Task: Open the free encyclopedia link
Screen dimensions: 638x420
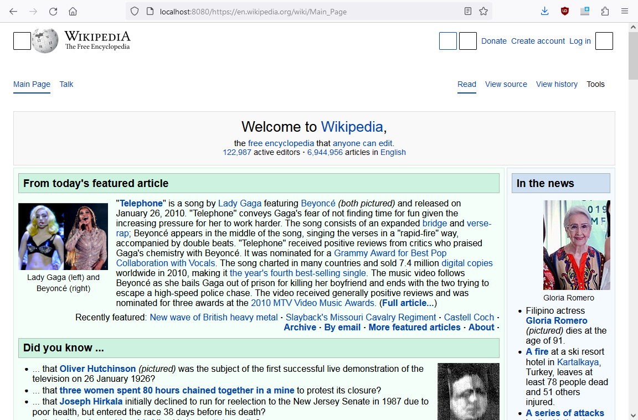Action: (x=281, y=143)
